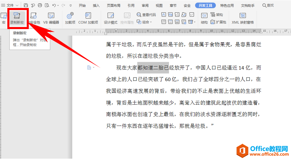This screenshot has width=291, height=160.
Task: Open the 文件 menu dropdown
Action: [10, 5]
